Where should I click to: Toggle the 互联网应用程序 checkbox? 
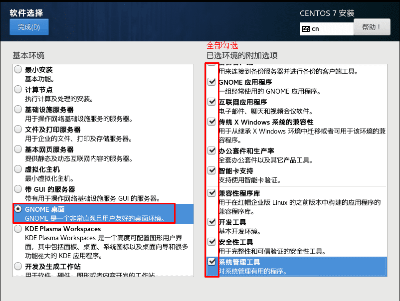pos(211,102)
